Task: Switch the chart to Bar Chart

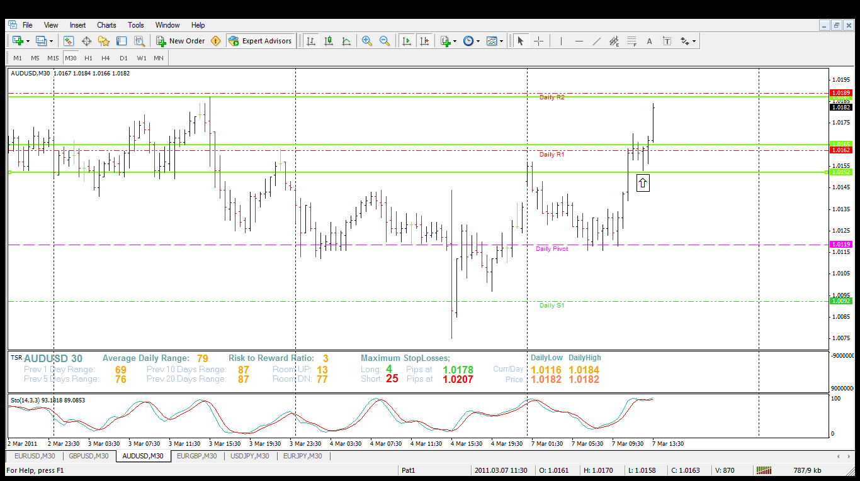Action: pyautogui.click(x=311, y=41)
